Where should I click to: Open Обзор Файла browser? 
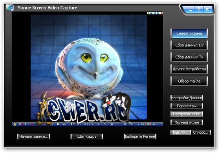pyautogui.click(x=189, y=81)
